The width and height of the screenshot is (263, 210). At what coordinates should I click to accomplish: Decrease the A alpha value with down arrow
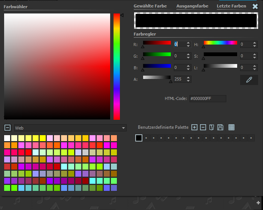(188, 81)
